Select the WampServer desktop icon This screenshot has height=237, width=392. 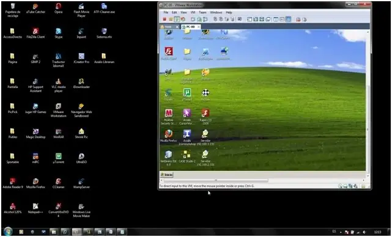pos(81,183)
